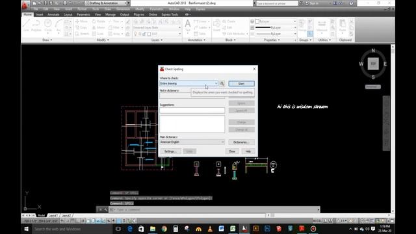Click the TOP face of the ViewCube
The height and width of the screenshot is (234, 416).
click(x=373, y=64)
